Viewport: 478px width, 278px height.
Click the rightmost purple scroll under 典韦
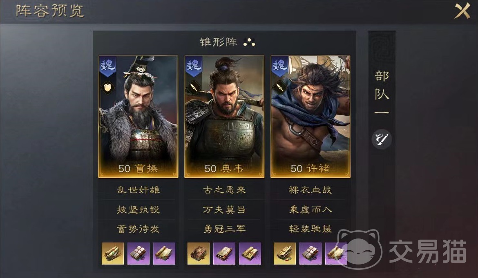(x=250, y=254)
